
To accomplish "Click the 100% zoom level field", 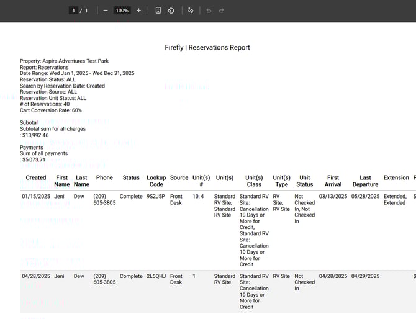I will point(122,11).
